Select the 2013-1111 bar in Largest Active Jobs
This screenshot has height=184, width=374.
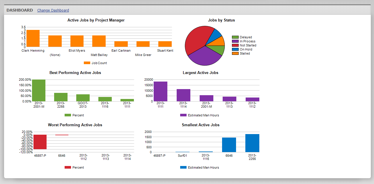(x=160, y=90)
